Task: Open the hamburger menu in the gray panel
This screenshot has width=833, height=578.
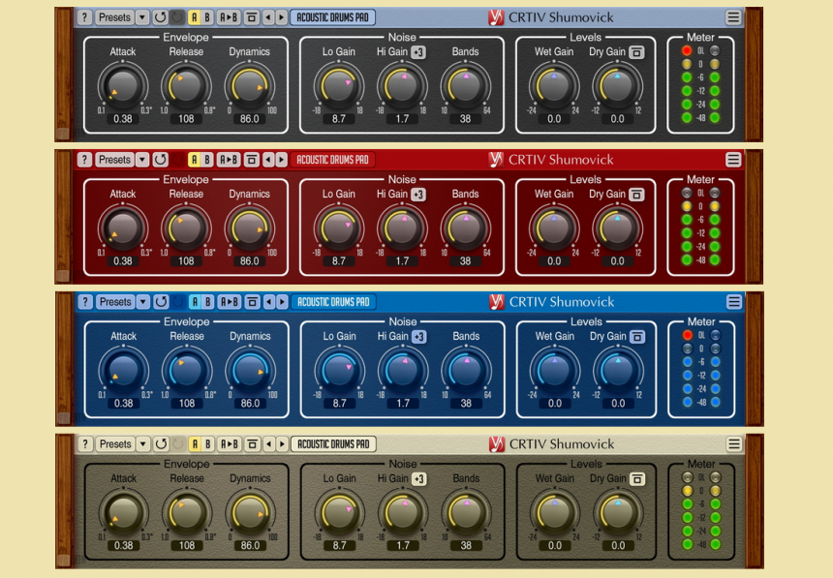Action: pyautogui.click(x=733, y=17)
